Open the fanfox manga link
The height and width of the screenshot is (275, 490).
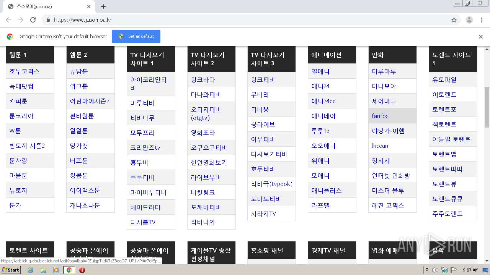pyautogui.click(x=380, y=116)
